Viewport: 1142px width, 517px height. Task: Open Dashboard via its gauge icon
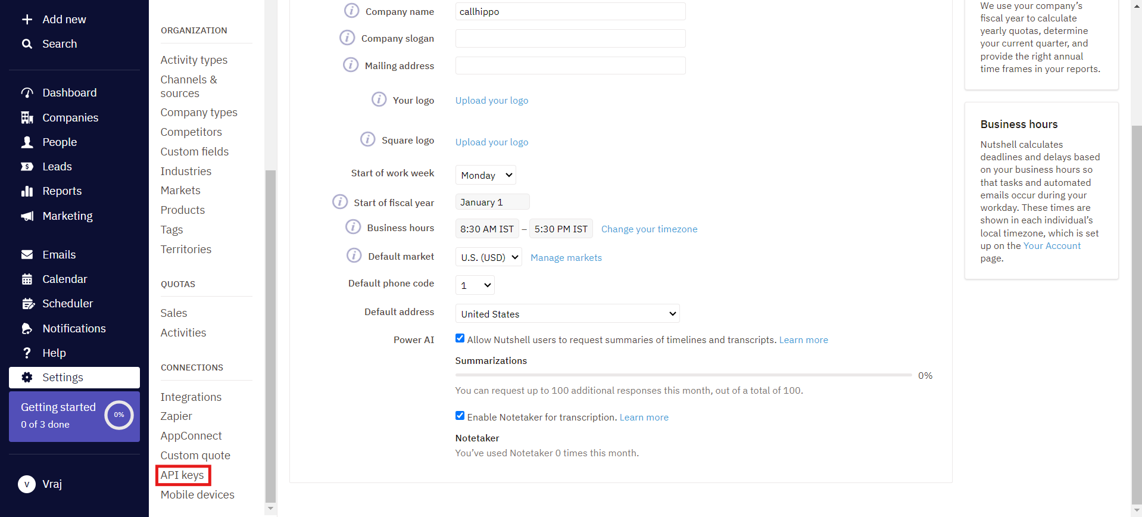(x=27, y=93)
